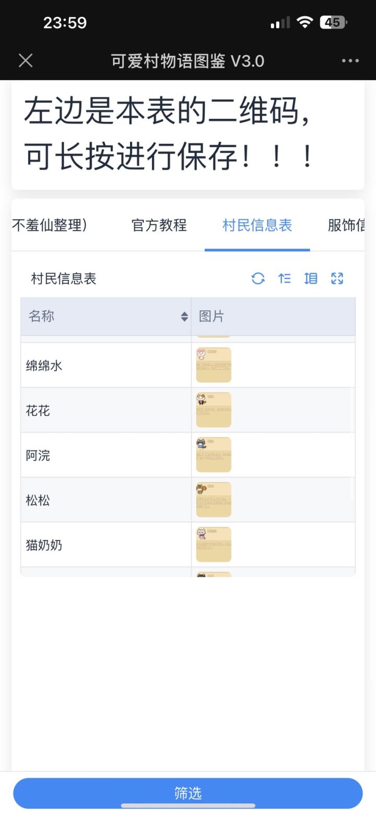
Task: View the 松松 picture thumbnail
Action: pyautogui.click(x=214, y=500)
